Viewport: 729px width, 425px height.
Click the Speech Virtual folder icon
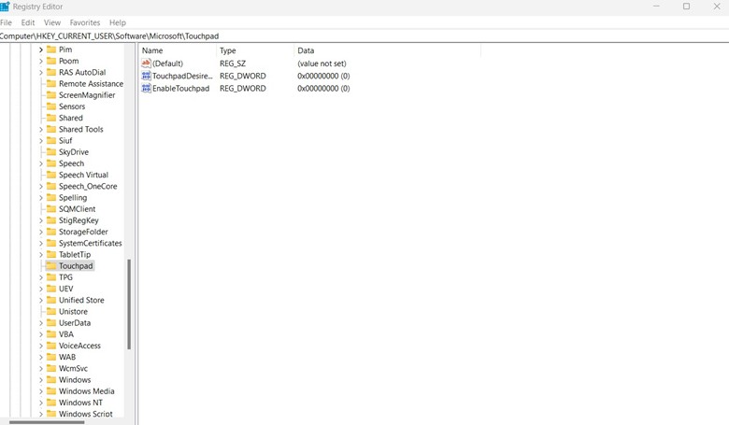pyautogui.click(x=51, y=175)
